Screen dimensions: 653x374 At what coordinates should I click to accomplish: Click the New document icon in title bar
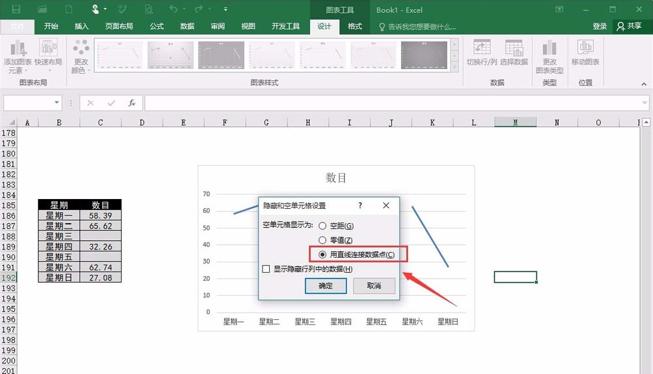click(69, 9)
